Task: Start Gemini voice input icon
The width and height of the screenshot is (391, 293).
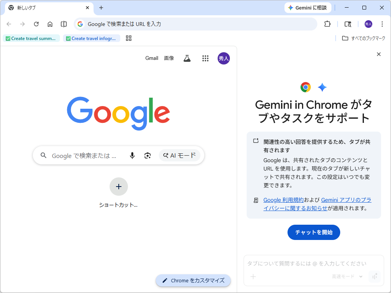Action: coord(375,277)
